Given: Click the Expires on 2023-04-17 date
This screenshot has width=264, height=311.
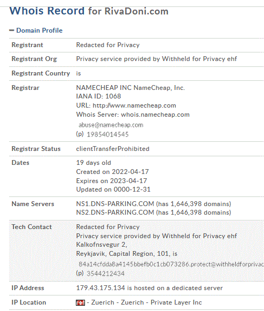Looking at the screenshot, I should pyautogui.click(x=112, y=181).
